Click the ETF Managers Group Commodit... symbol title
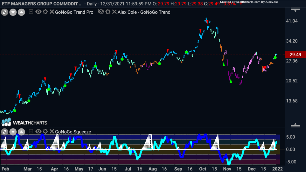Screen dimensions: 306x172 point(41,4)
